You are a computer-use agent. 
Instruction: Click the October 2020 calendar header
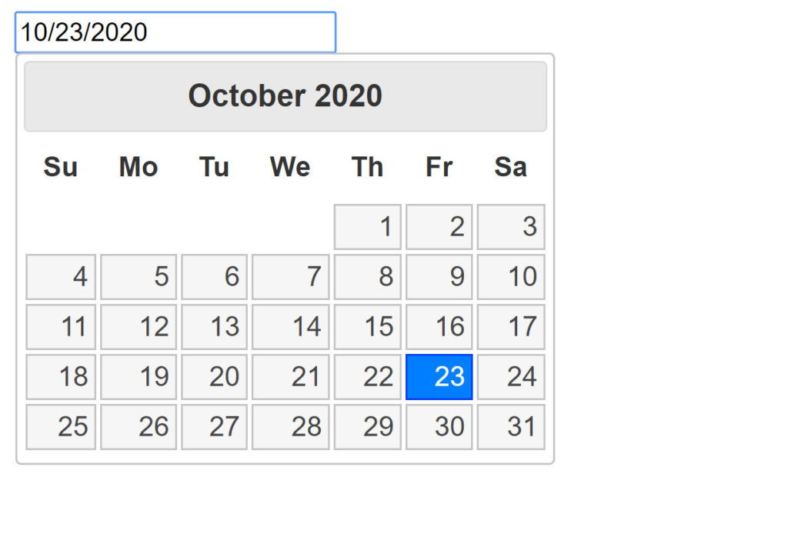pos(285,95)
